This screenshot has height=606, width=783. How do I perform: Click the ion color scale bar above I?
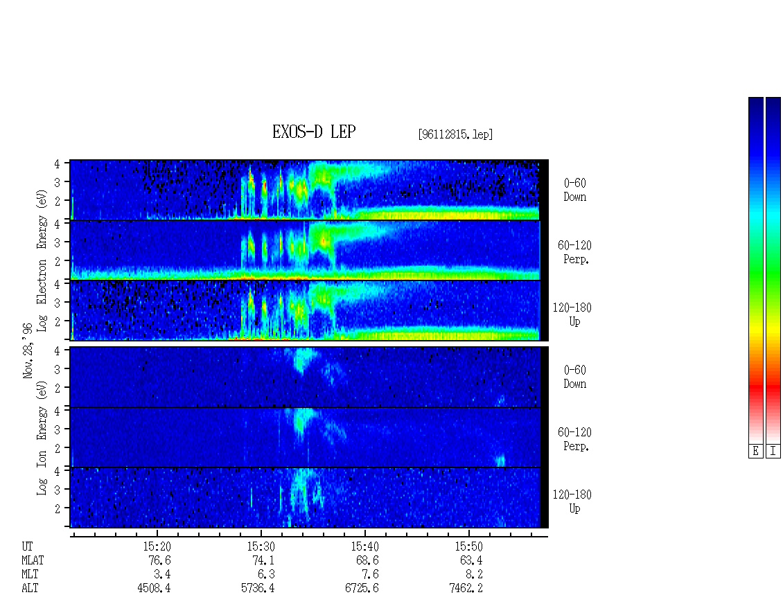point(773,270)
